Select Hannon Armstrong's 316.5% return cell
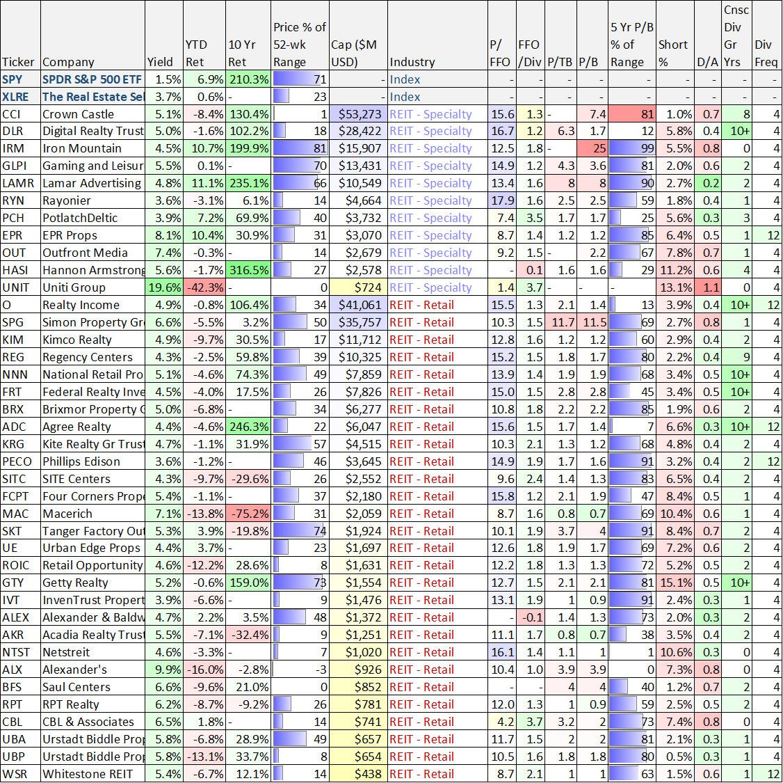The image size is (783, 783). coord(249,270)
